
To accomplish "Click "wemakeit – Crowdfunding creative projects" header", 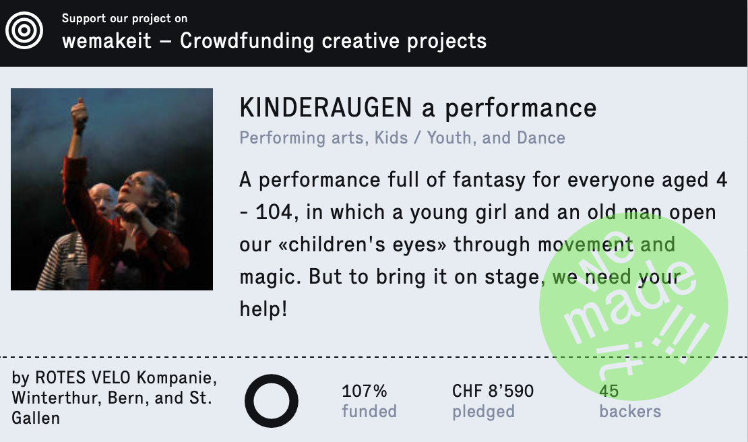I will [x=274, y=41].
